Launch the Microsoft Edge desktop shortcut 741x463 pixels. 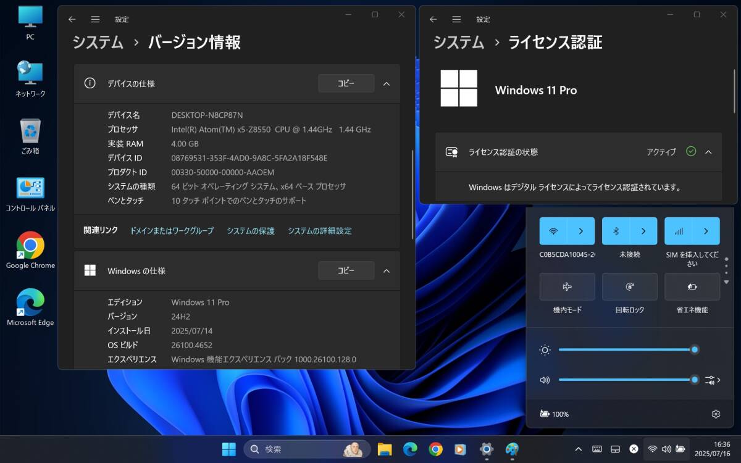click(x=30, y=307)
